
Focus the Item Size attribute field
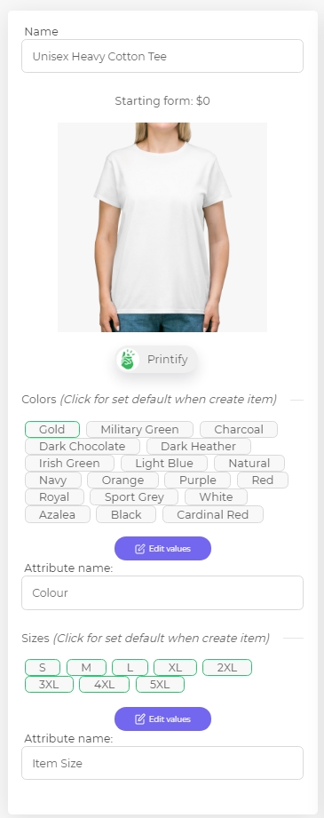162,763
